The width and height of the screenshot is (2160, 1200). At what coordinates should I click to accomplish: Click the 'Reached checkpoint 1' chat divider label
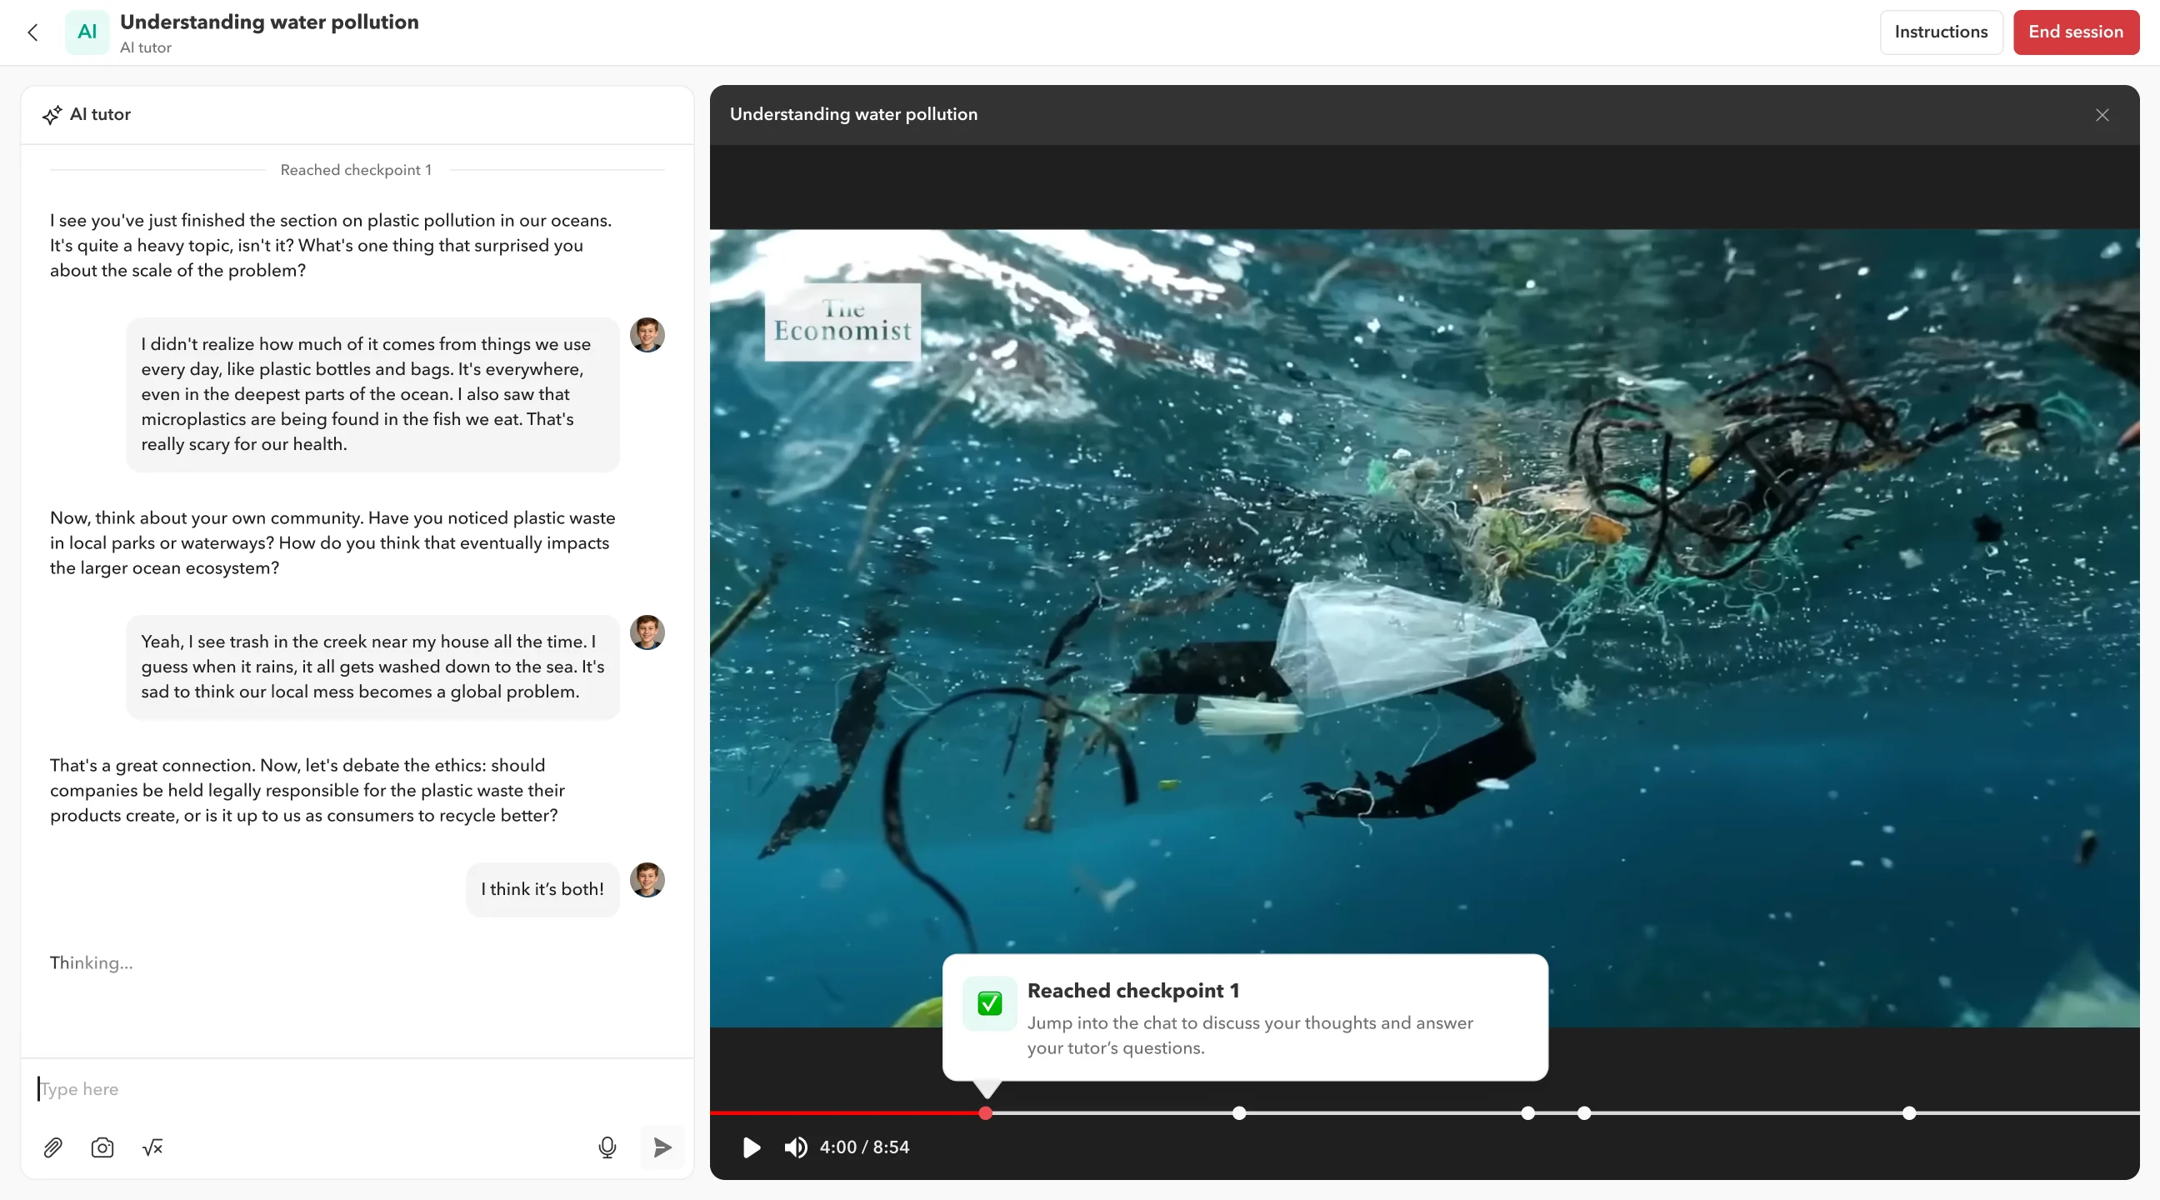coord(356,170)
